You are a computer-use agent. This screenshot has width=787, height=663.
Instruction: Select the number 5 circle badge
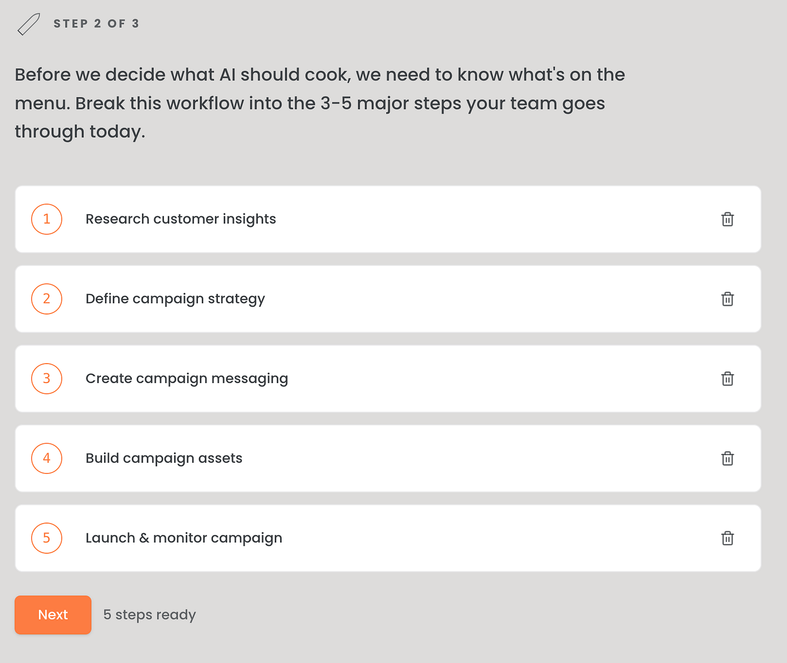[x=46, y=538]
